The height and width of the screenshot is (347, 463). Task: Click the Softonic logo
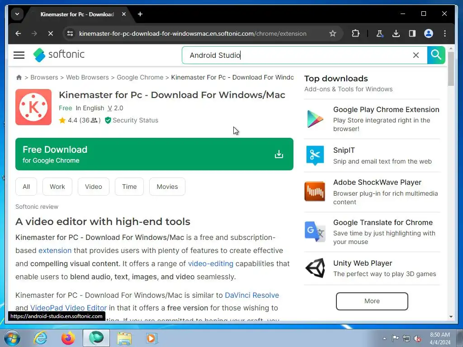coord(59,55)
